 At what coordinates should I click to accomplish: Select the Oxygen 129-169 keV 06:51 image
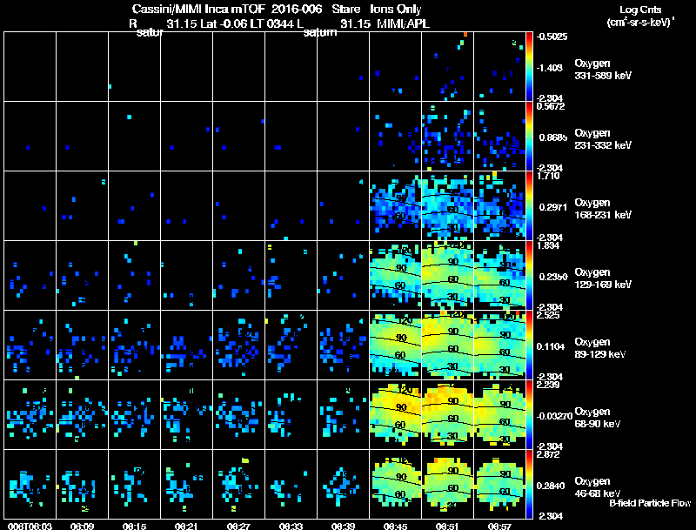[447, 275]
